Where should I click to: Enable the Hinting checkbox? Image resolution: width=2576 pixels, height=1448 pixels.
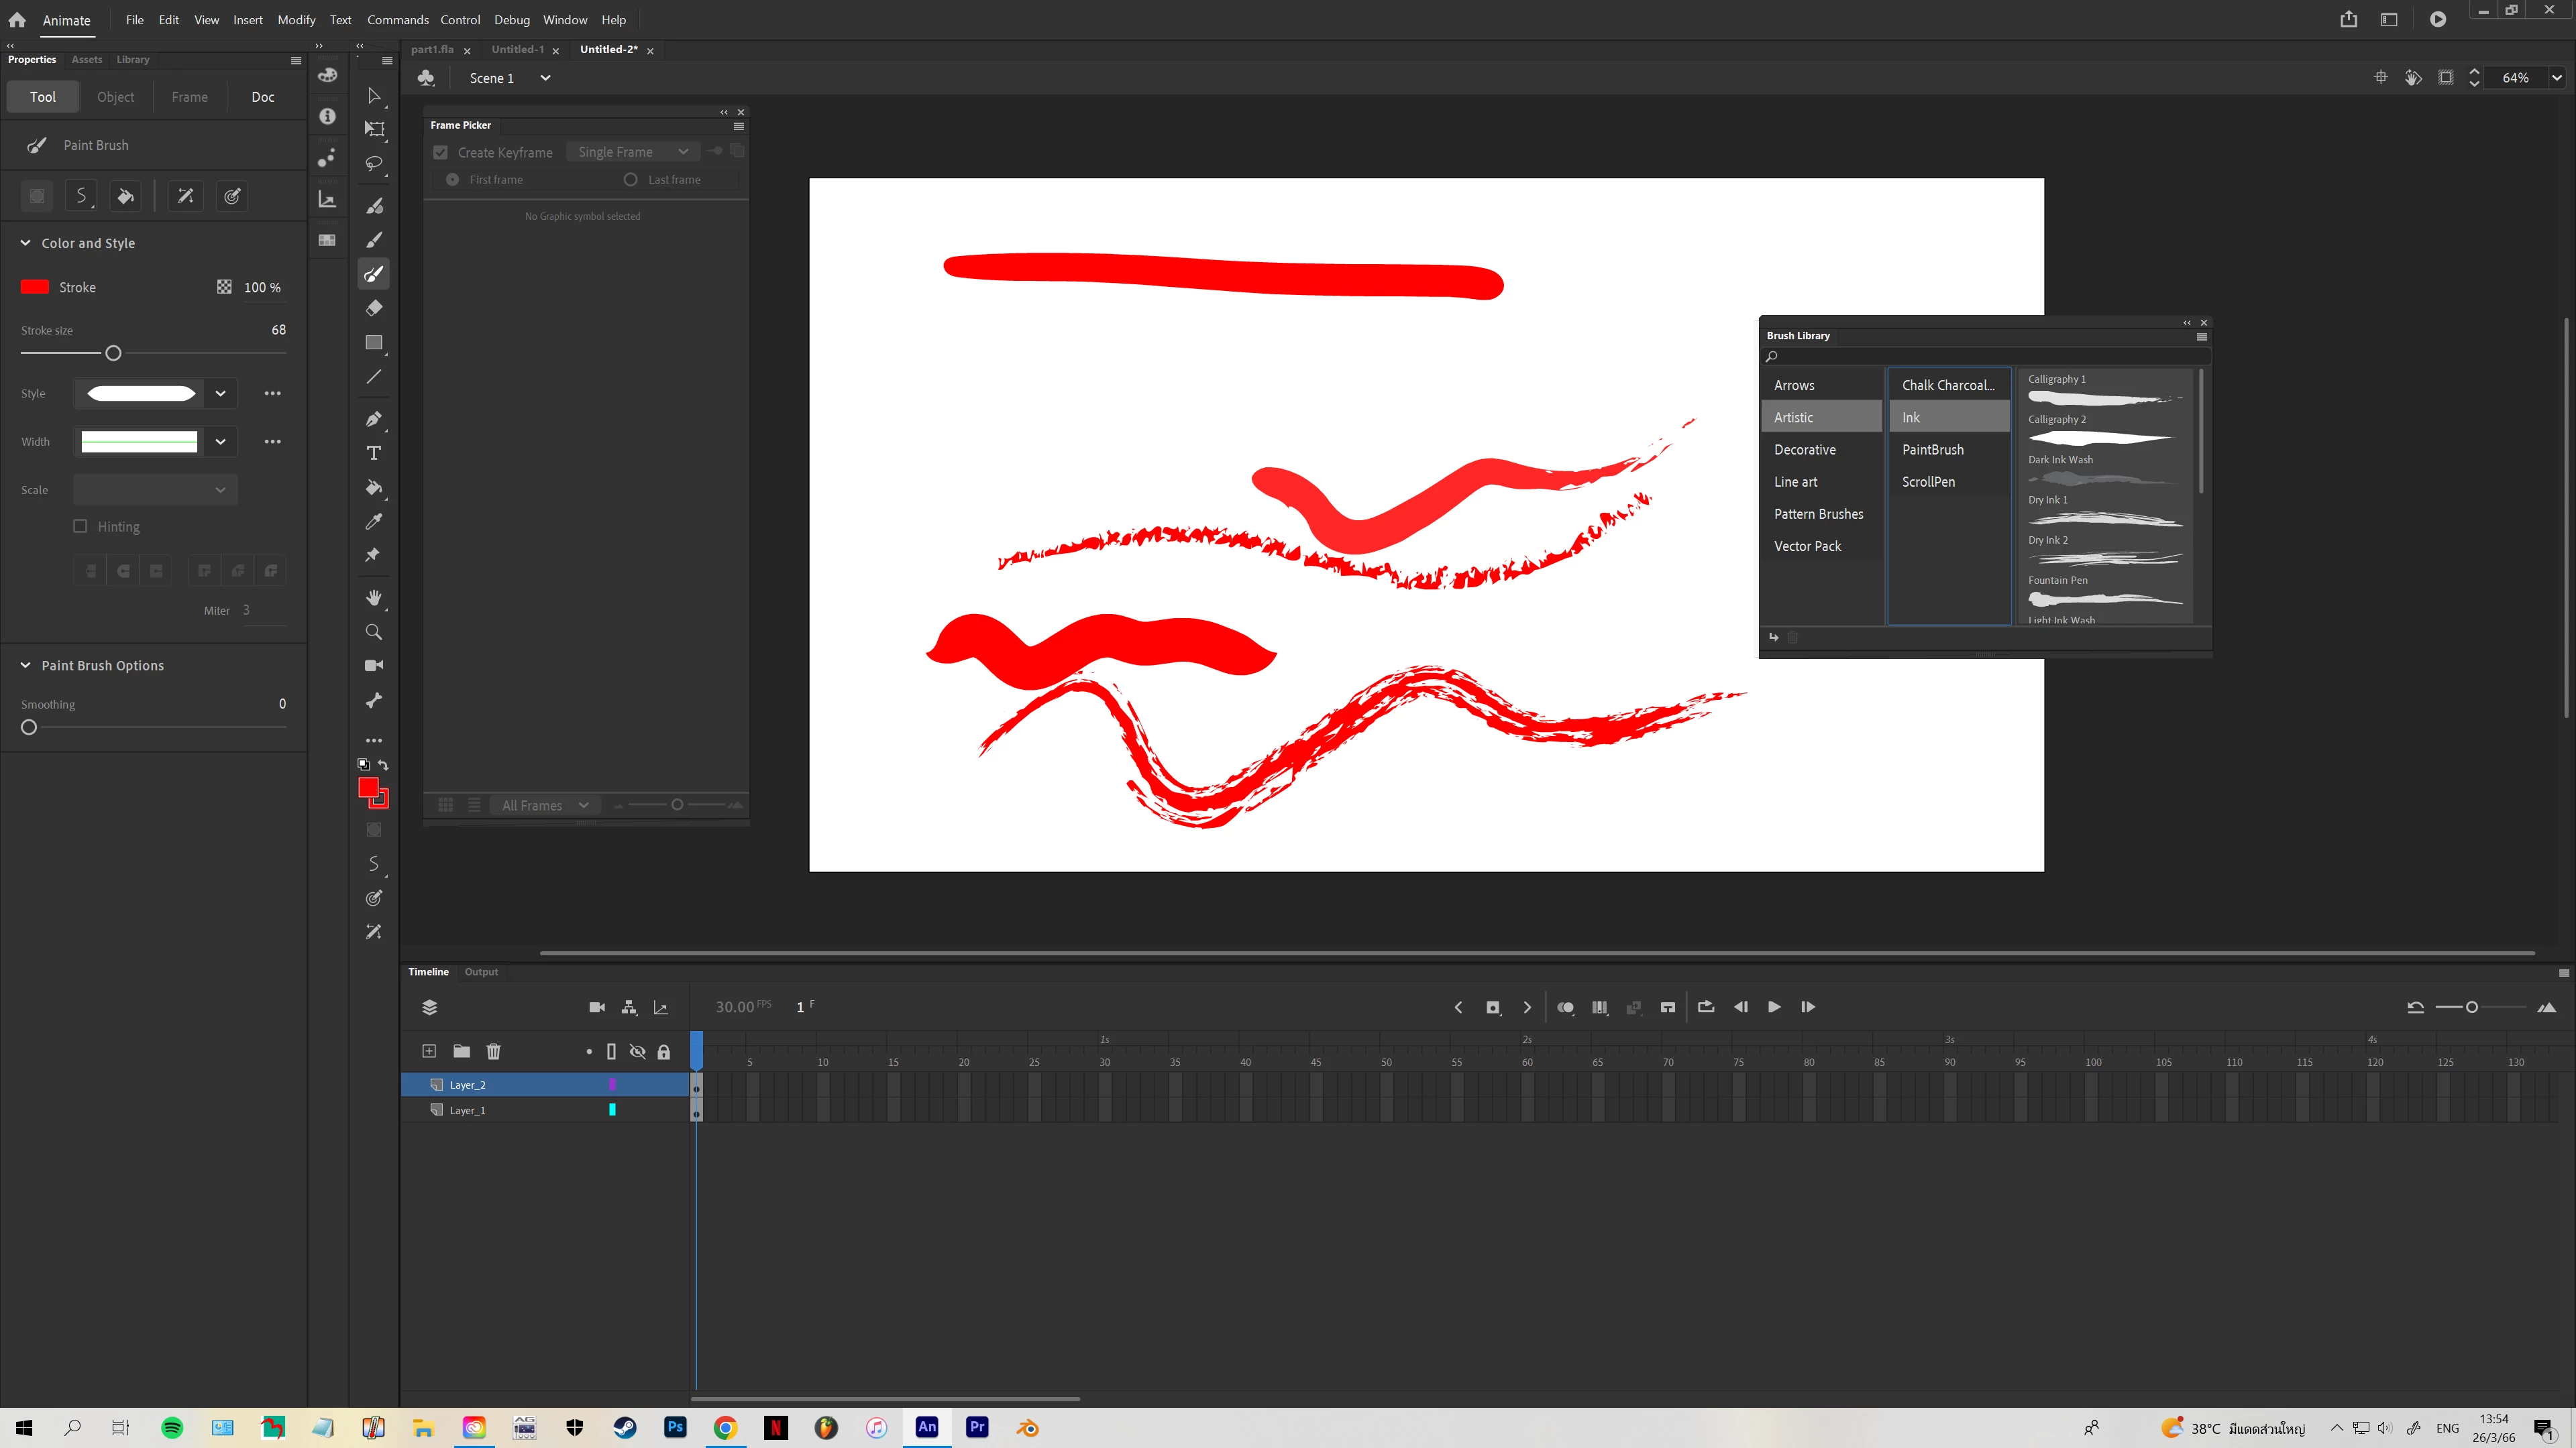click(x=80, y=527)
